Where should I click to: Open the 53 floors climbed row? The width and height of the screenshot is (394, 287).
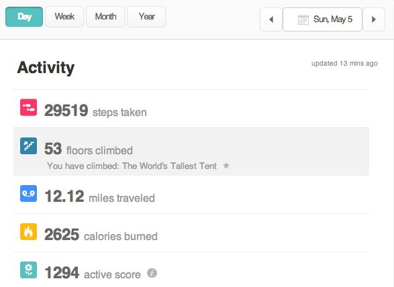[191, 152]
